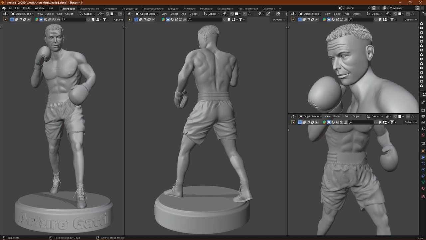
Task: Open Object Mode dropdown in middle viewport
Action: tap(147, 14)
